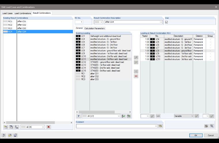
Task: Select RC2 after CS2 in combinations list
Action: coord(38,25)
